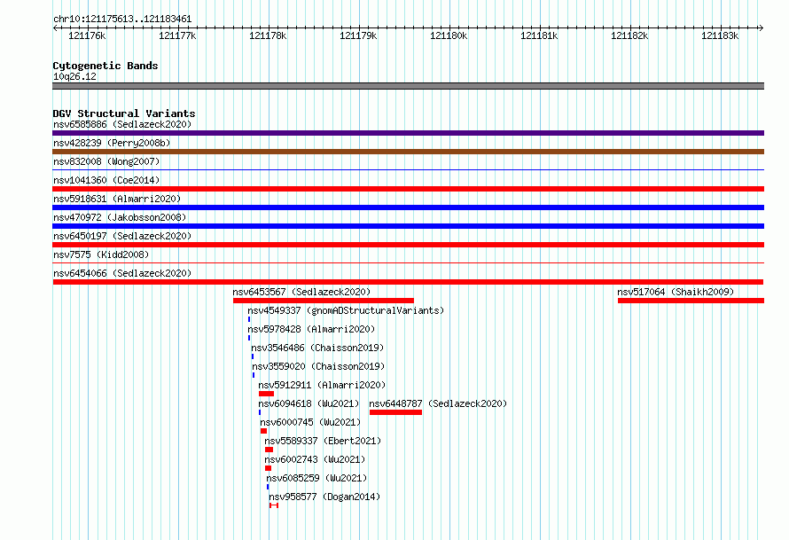Select the 121181k ruler tick label
This screenshot has width=789, height=540.
539,35
